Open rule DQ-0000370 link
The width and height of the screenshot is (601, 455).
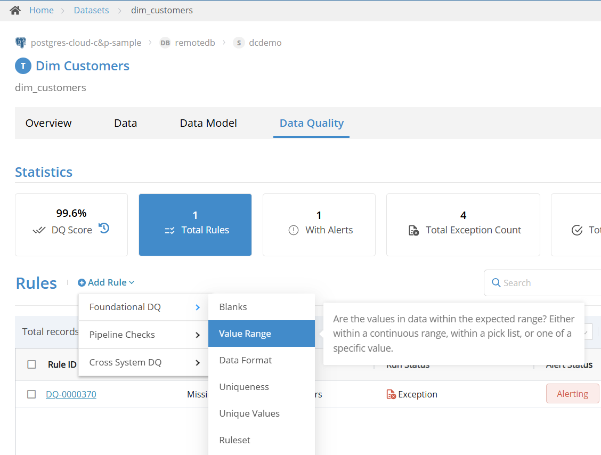71,394
